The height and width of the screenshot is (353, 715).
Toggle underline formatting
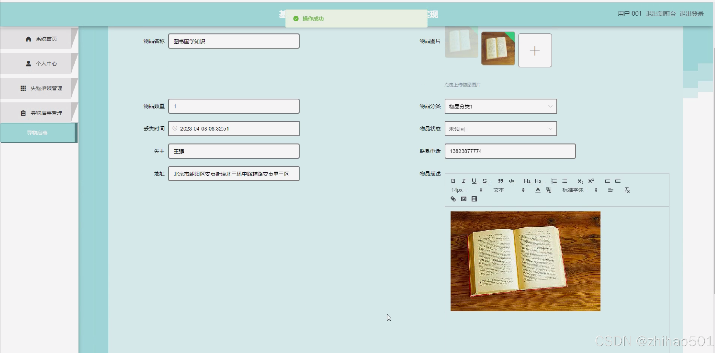coord(474,181)
